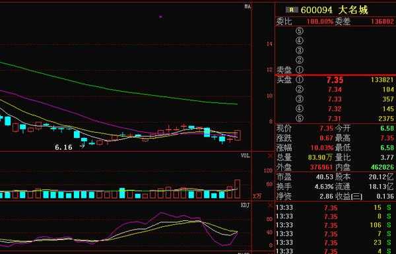Click the buy-one price 7.35
The height and width of the screenshot is (254, 396).
[335, 80]
